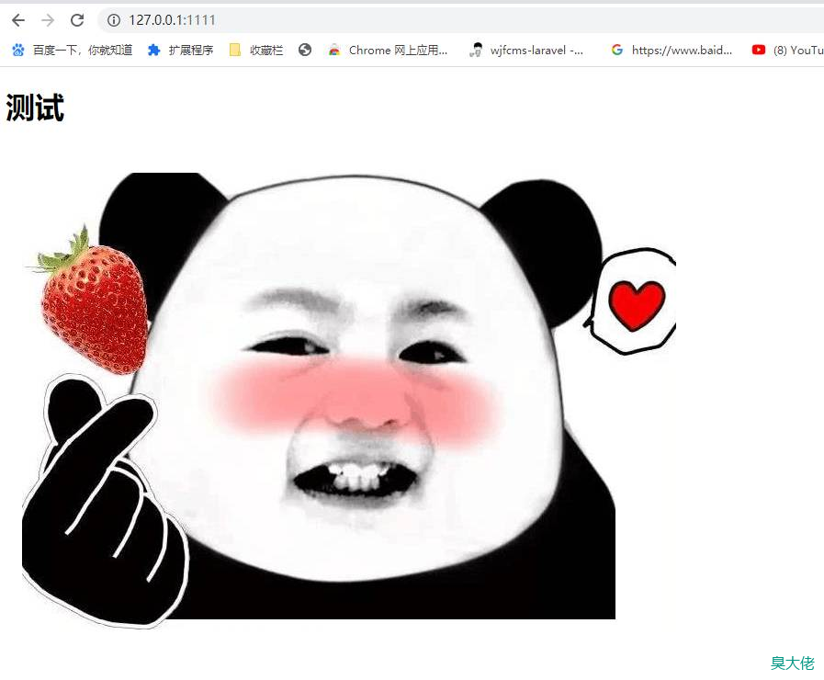Click the browser back arrow
The image size is (824, 680).
click(x=18, y=20)
